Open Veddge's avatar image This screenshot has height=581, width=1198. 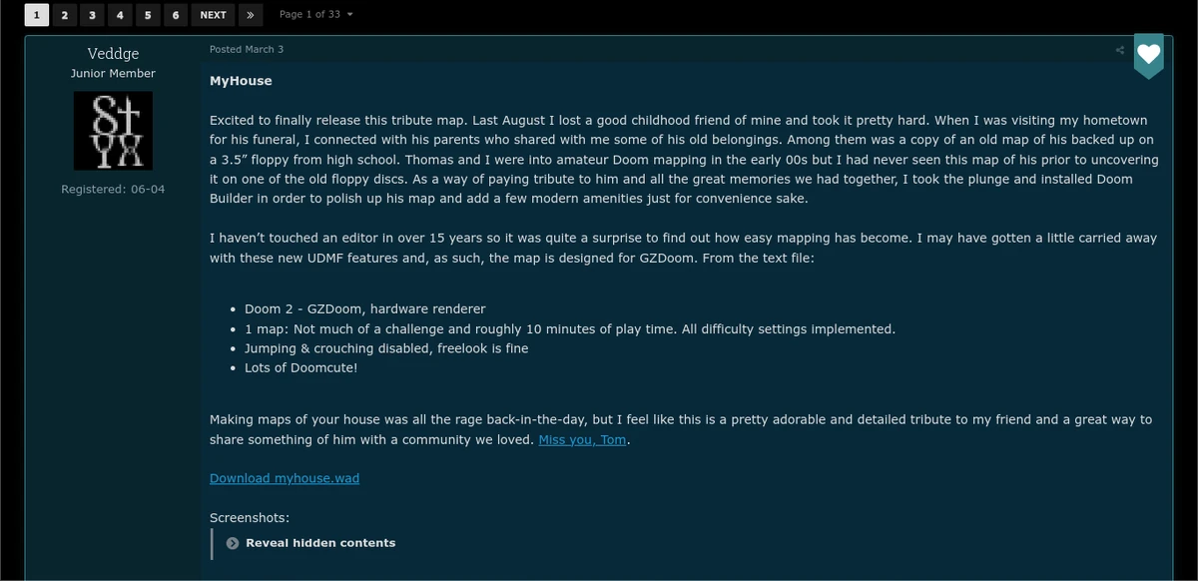click(x=113, y=131)
